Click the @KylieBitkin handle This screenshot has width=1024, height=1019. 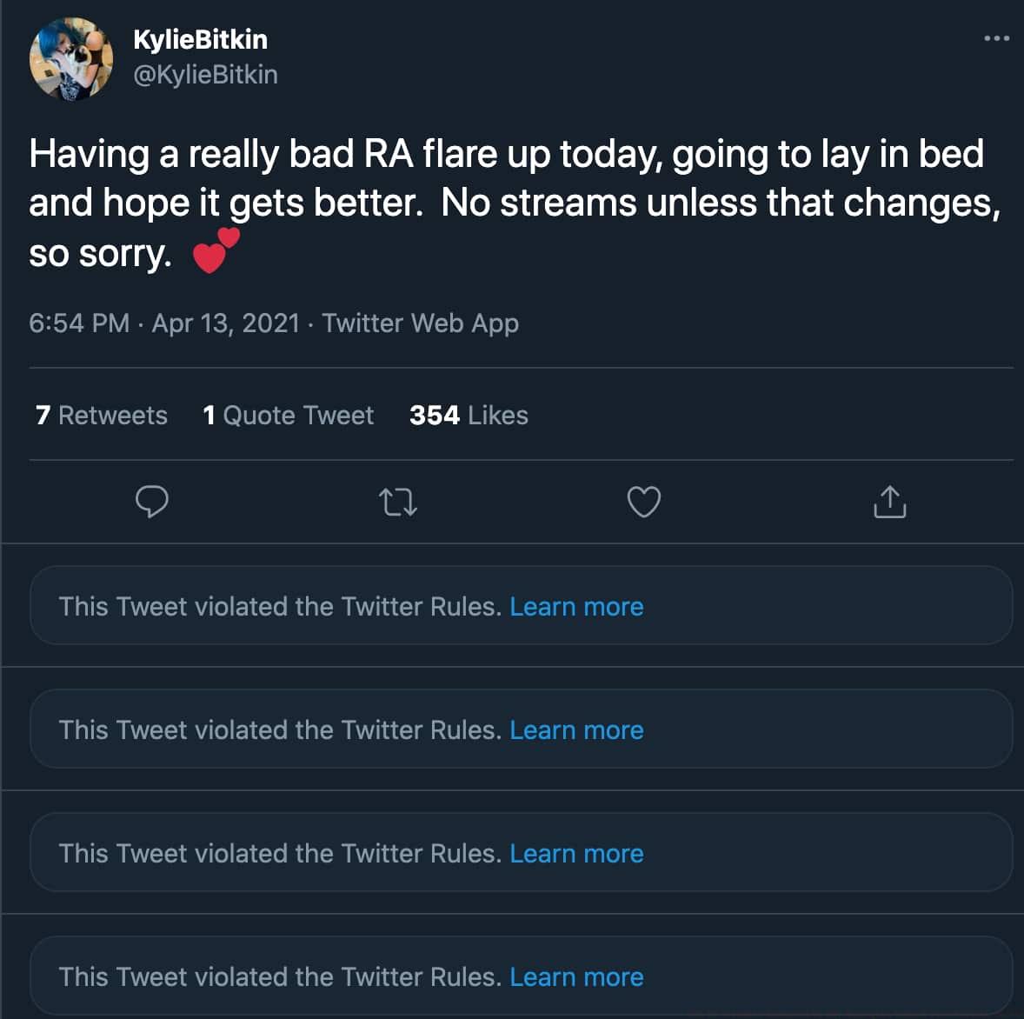click(205, 75)
